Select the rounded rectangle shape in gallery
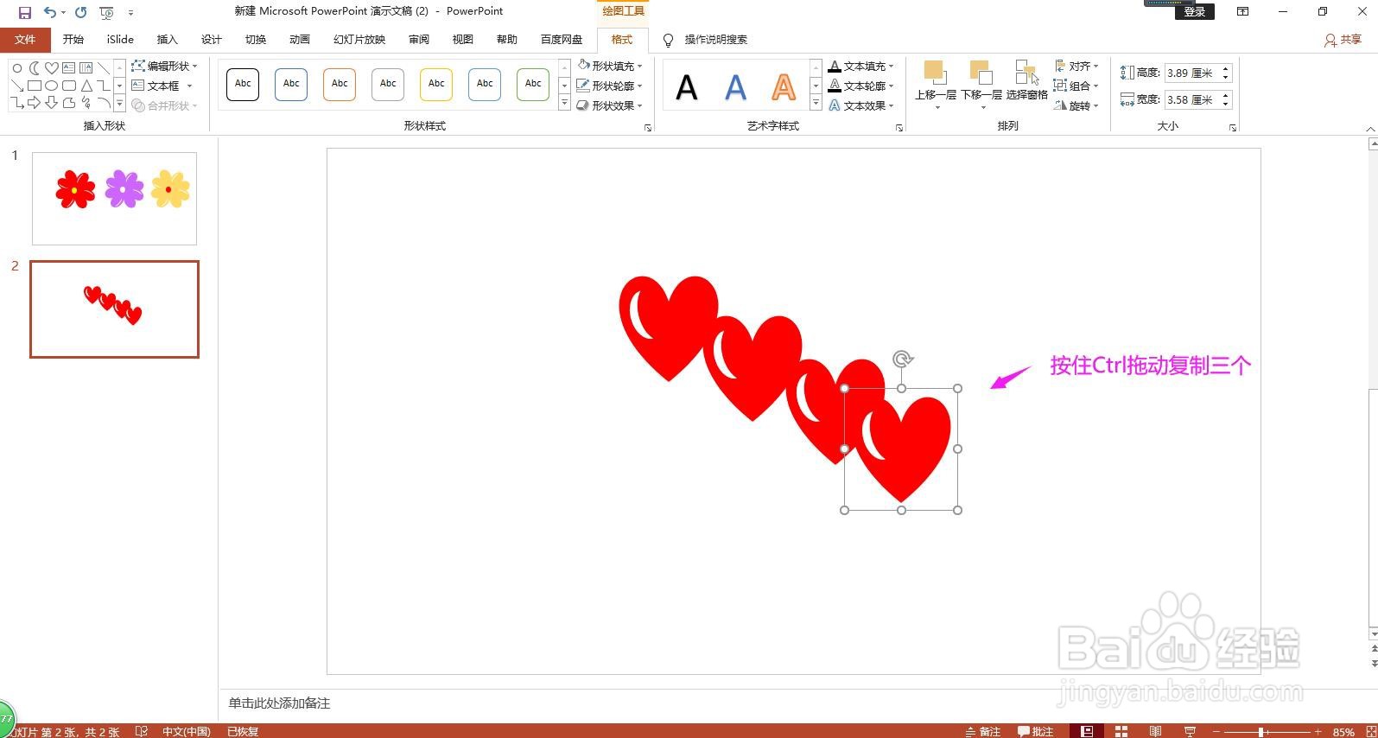The width and height of the screenshot is (1378, 738). point(69,86)
